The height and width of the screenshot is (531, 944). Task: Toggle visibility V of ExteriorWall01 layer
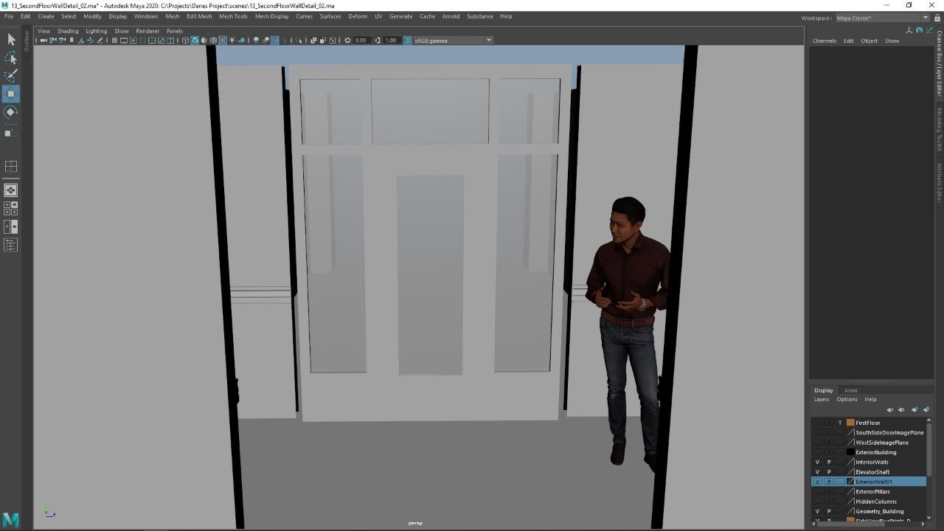click(817, 482)
